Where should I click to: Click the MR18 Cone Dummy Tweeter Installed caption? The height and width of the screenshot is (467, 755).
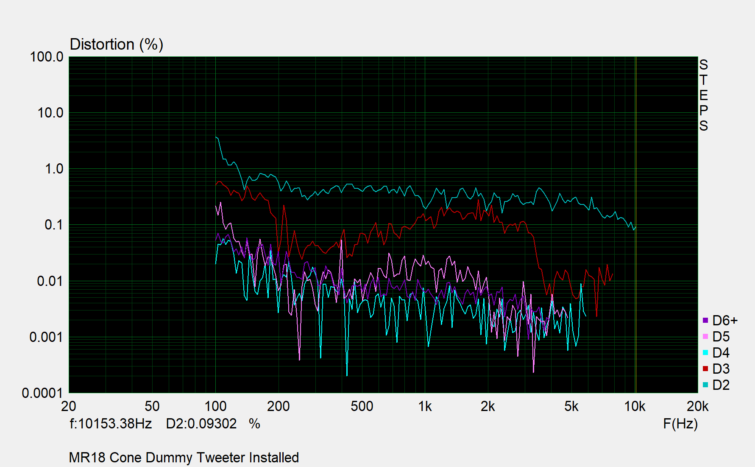(x=184, y=457)
